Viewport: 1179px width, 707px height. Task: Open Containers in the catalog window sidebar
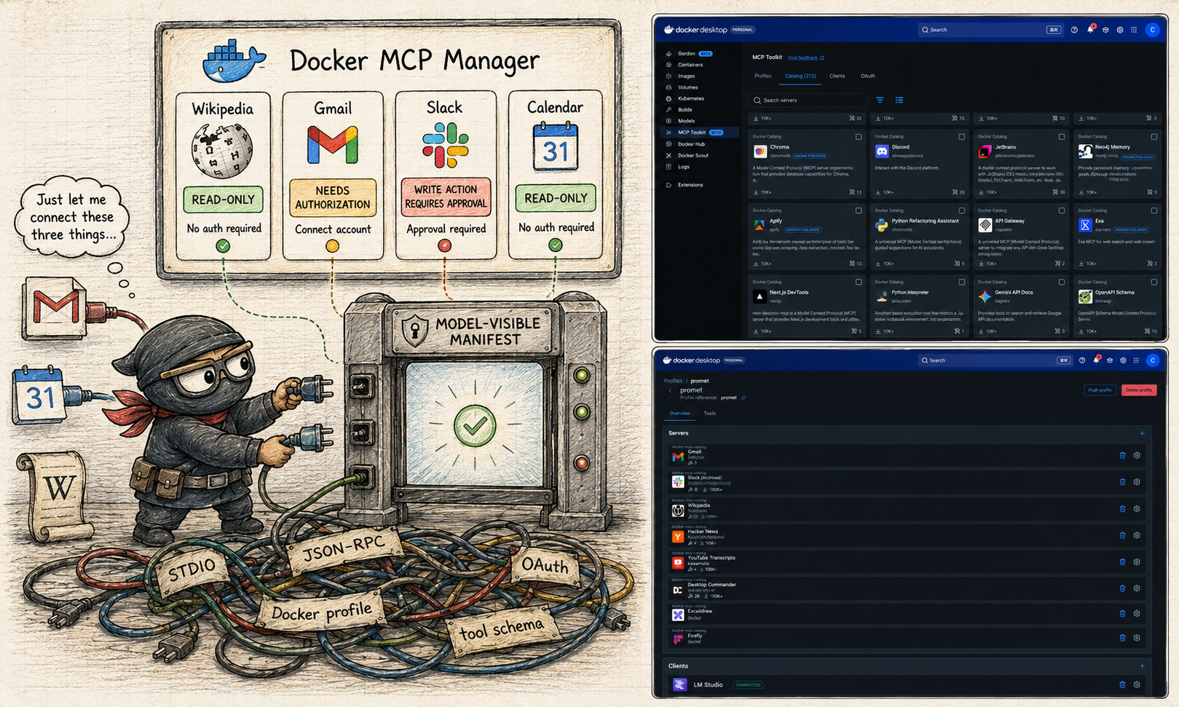[690, 65]
